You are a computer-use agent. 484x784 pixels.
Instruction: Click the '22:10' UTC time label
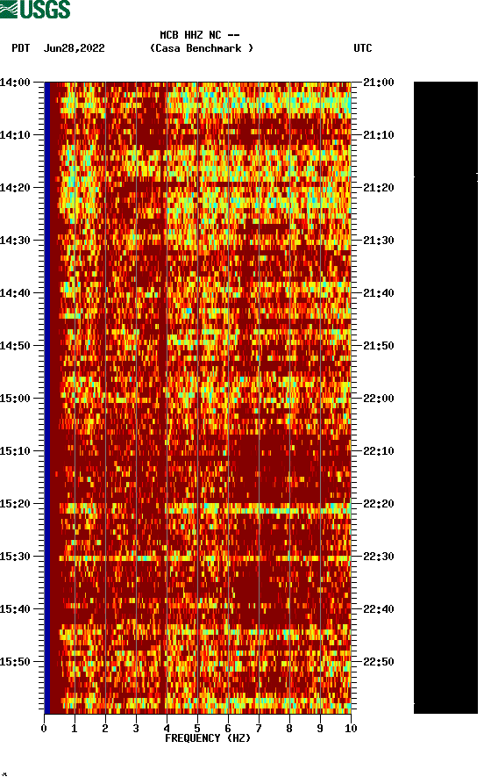click(x=379, y=451)
